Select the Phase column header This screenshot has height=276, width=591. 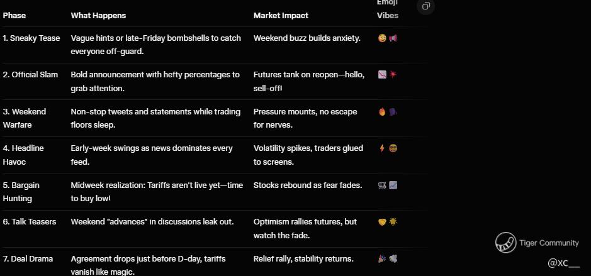click(14, 15)
